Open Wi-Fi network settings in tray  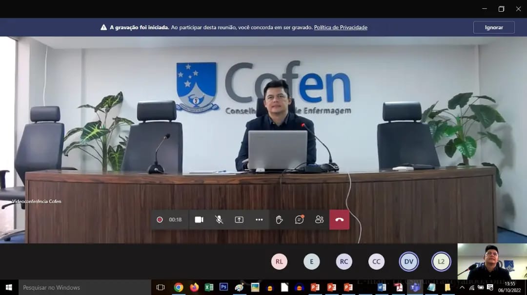click(472, 287)
